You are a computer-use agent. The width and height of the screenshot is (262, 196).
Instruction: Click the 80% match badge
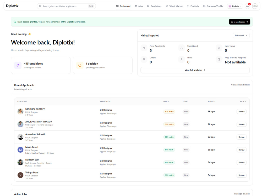[x=169, y=175]
